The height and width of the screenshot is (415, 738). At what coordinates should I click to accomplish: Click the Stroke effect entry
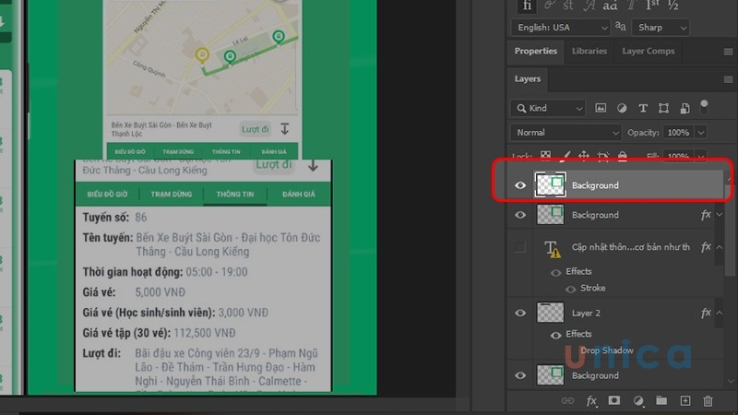point(592,288)
